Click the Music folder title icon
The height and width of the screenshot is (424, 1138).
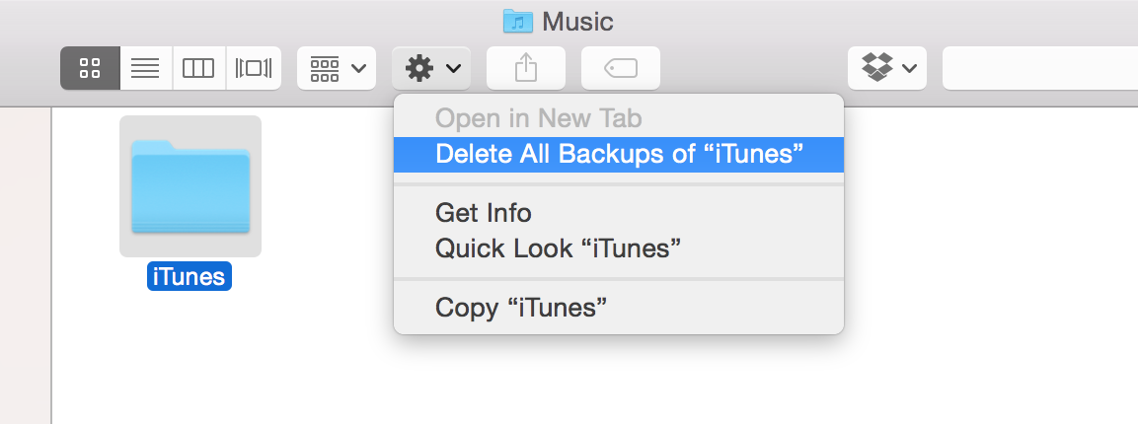(518, 21)
